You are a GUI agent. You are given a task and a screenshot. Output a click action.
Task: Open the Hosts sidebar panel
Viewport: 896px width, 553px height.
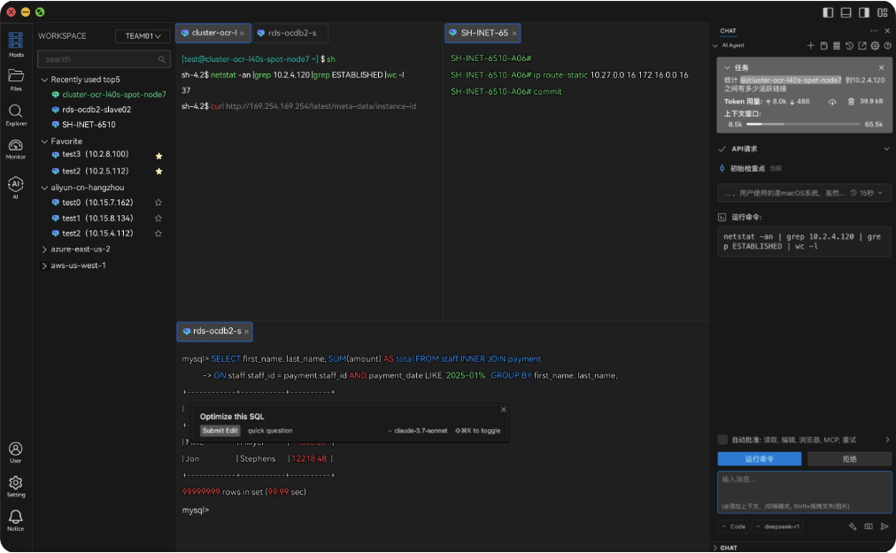[16, 40]
